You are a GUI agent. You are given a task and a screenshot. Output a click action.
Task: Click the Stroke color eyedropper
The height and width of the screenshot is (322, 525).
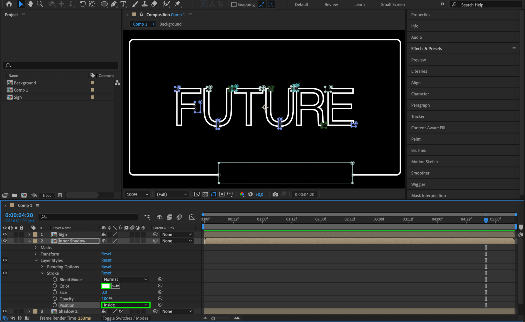[x=116, y=286]
